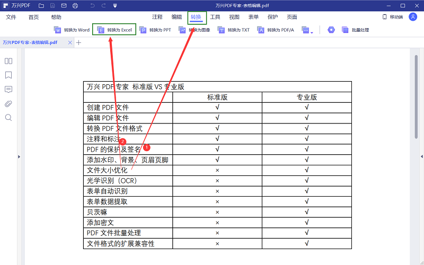The height and width of the screenshot is (265, 424).
Task: Select the 万兴PDF专家-表格编辑.pdf document tab
Action: (x=30, y=42)
